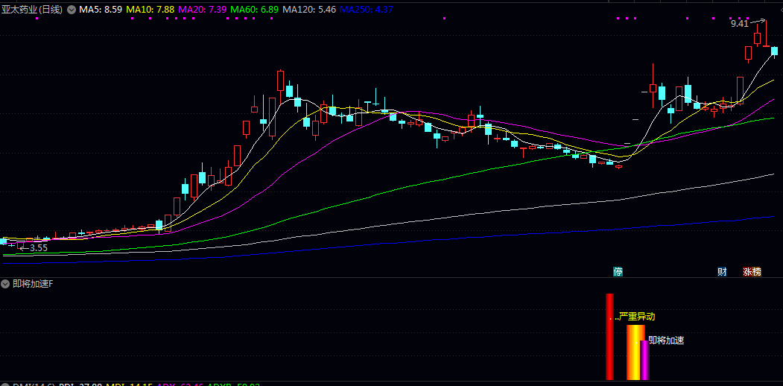Click the 亚太药业(日线) chart title
Image resolution: width=783 pixels, height=386 pixels.
(x=32, y=10)
